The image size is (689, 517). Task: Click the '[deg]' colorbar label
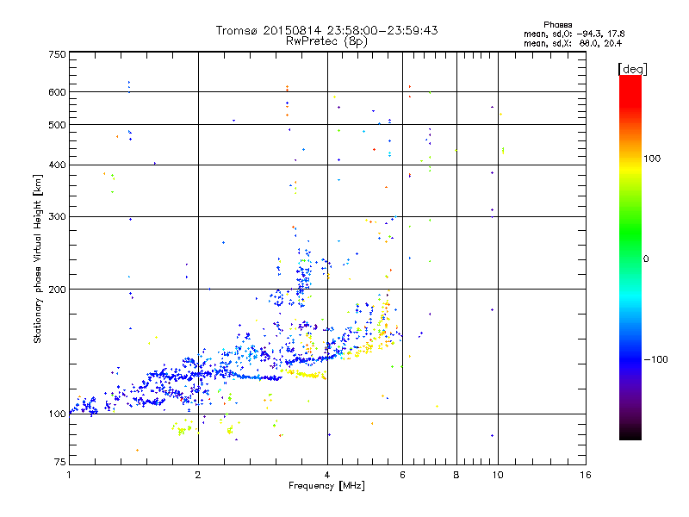pyautogui.click(x=632, y=70)
